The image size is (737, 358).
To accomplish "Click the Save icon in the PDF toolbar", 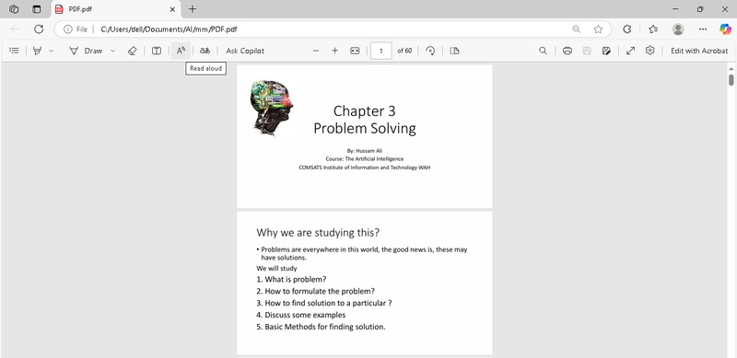I will coord(587,51).
